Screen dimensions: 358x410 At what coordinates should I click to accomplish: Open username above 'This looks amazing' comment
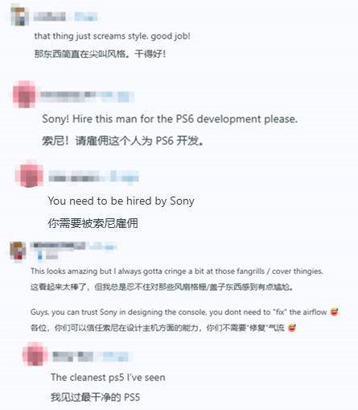pyautogui.click(x=58, y=246)
